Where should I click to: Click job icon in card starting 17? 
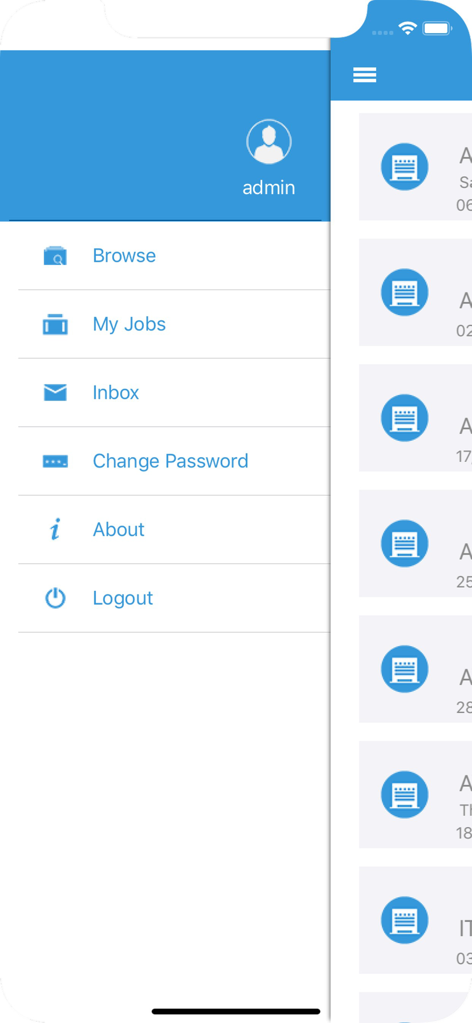point(405,418)
